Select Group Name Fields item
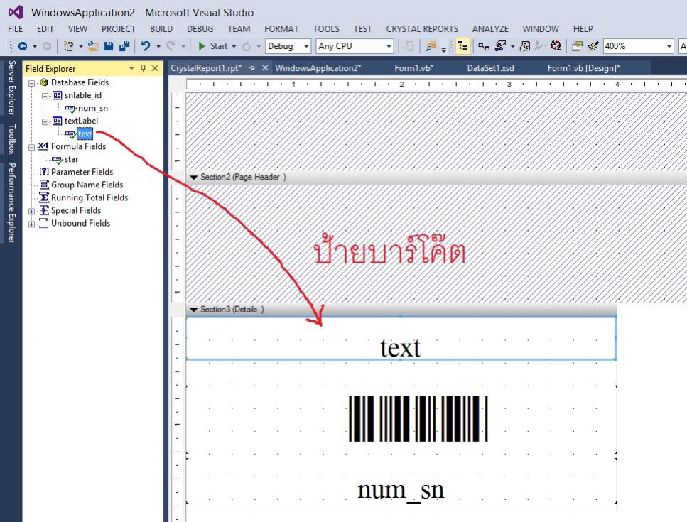 87,185
